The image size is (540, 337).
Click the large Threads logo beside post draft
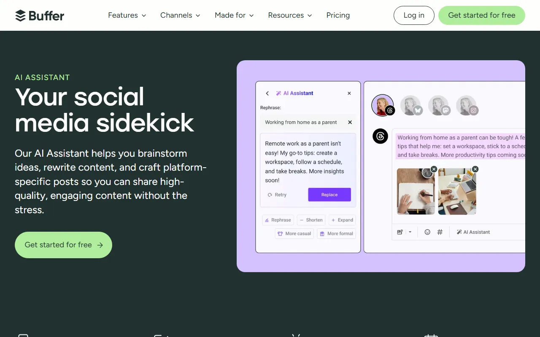click(x=380, y=136)
